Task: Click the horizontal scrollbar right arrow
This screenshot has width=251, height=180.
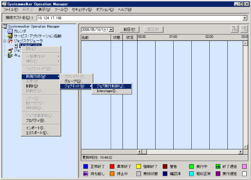Action: point(240,152)
